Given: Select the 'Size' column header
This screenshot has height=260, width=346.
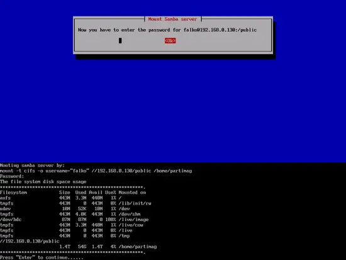Looking at the screenshot, I should click(x=65, y=193).
